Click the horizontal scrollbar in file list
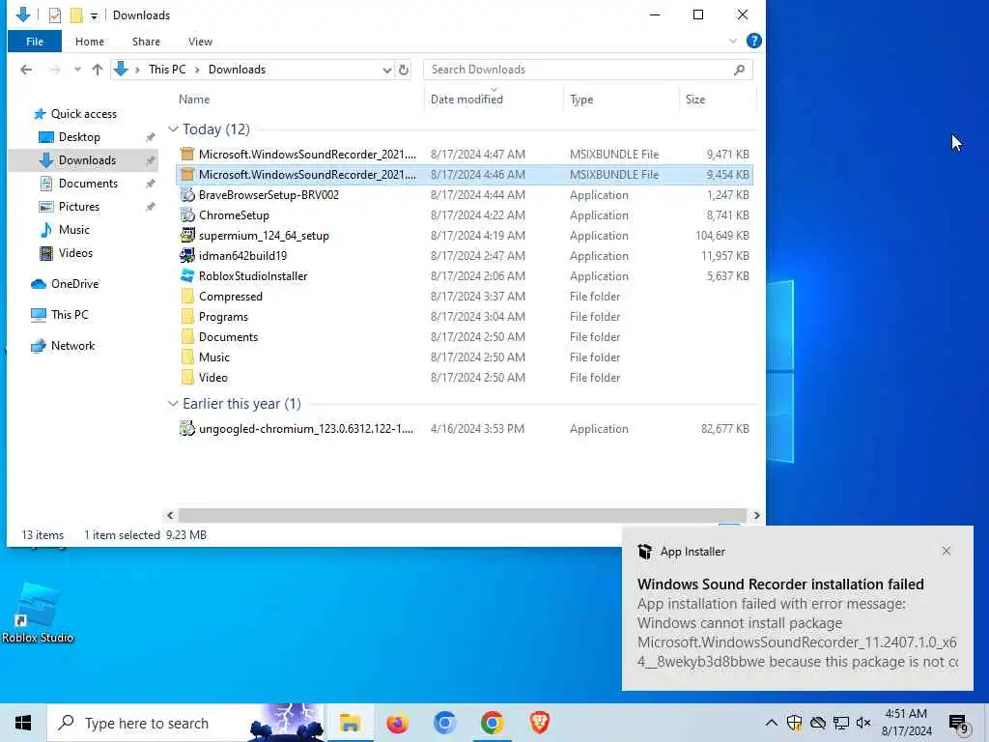 pyautogui.click(x=463, y=516)
